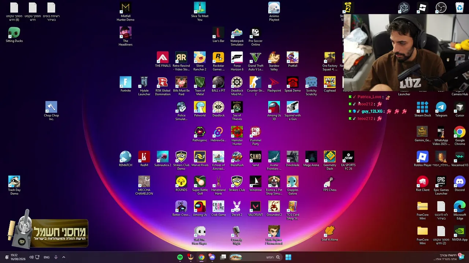The height and width of the screenshot is (263, 469).
Task: Select the Sea of Thieves icon
Action: 237,111
